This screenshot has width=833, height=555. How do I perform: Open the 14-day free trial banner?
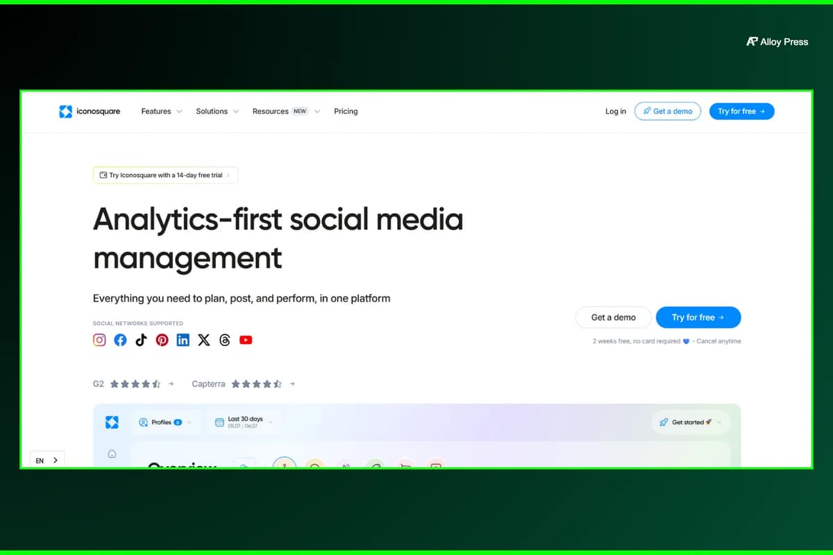(x=165, y=176)
